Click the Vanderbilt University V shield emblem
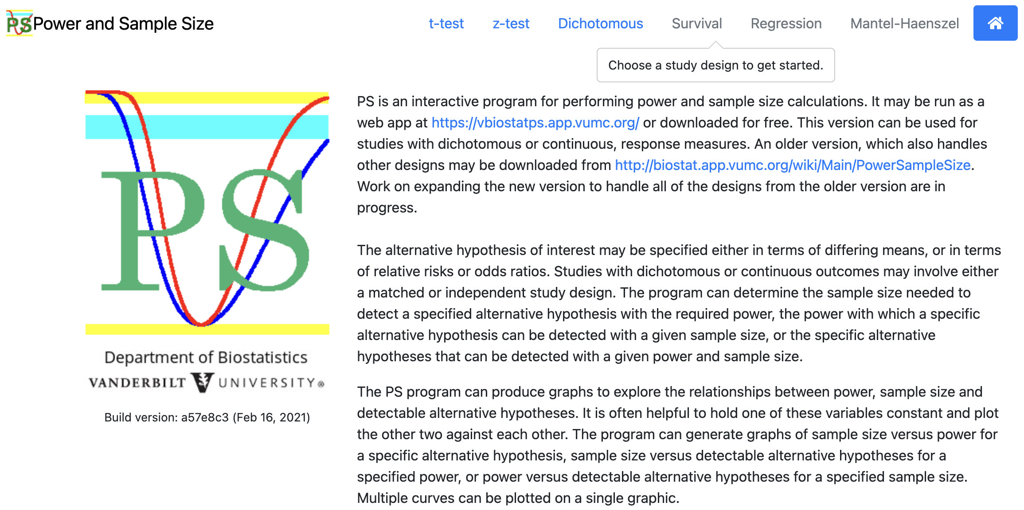Image resolution: width=1024 pixels, height=510 pixels. click(x=202, y=382)
